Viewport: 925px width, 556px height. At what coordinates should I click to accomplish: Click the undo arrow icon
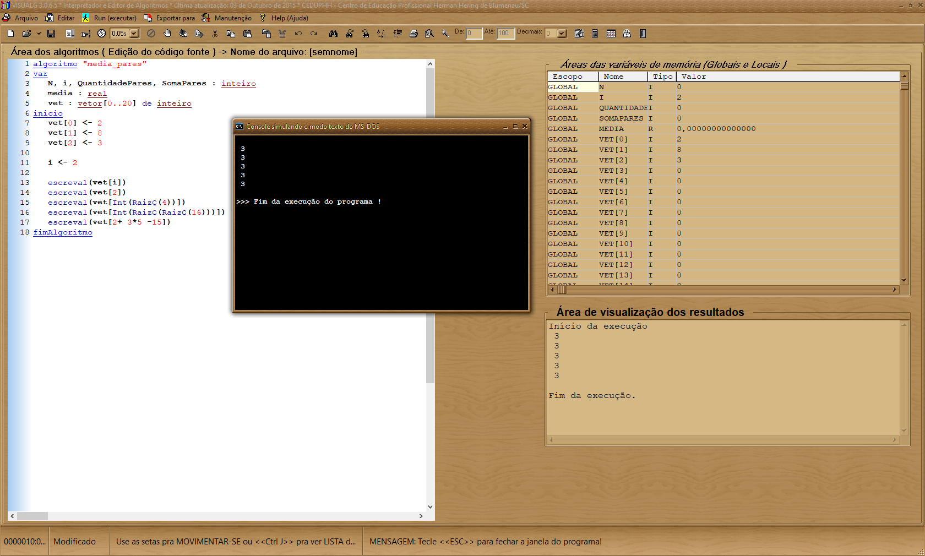click(298, 34)
